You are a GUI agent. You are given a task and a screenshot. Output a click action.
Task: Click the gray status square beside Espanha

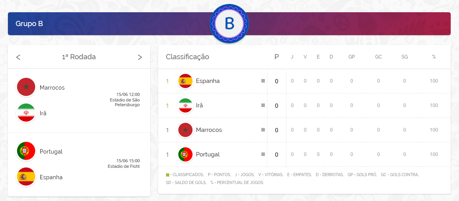point(263,81)
